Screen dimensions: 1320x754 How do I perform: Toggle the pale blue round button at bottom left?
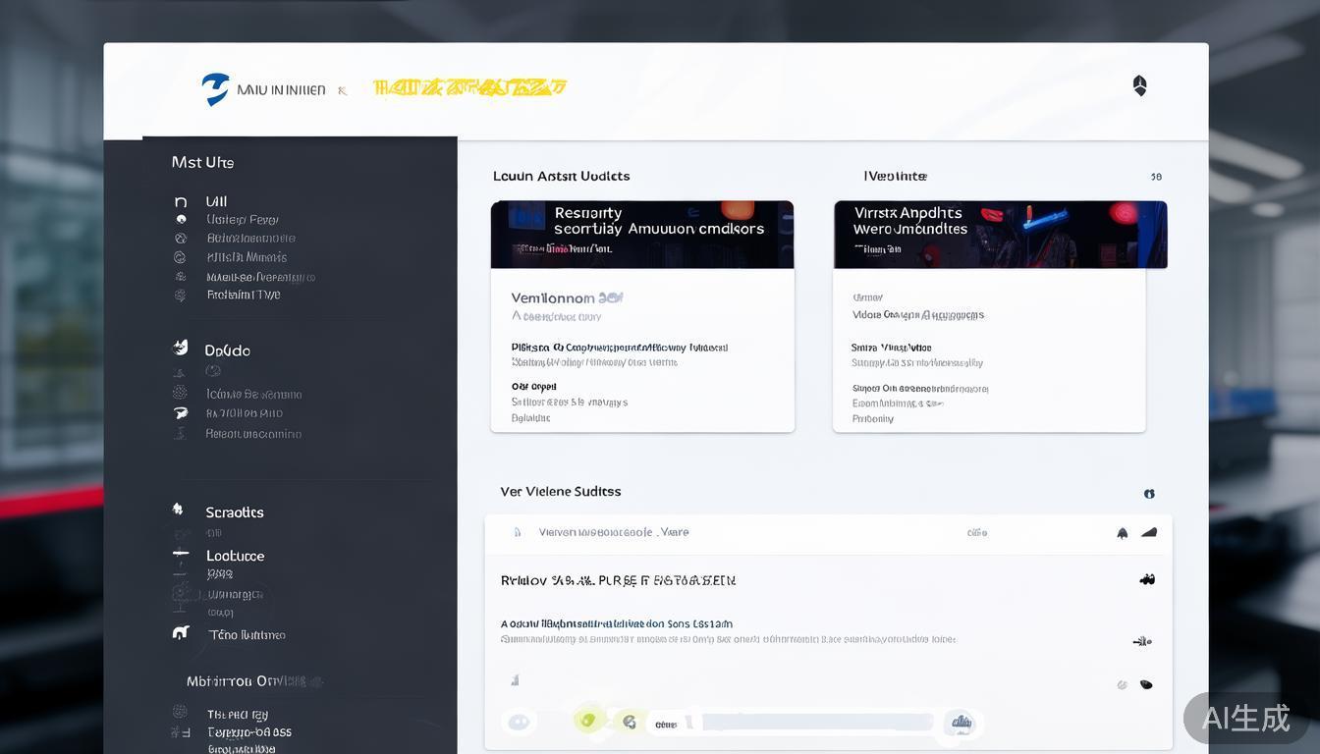[x=519, y=723]
